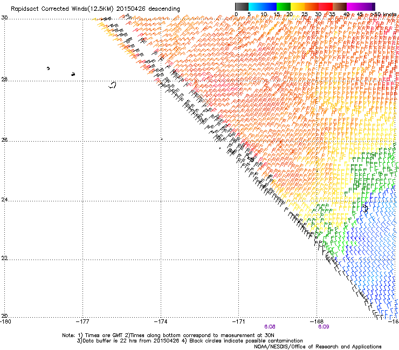Image resolution: width=399 pixels, height=350 pixels.
Task: Click longitude label -174
Action: tap(161, 322)
